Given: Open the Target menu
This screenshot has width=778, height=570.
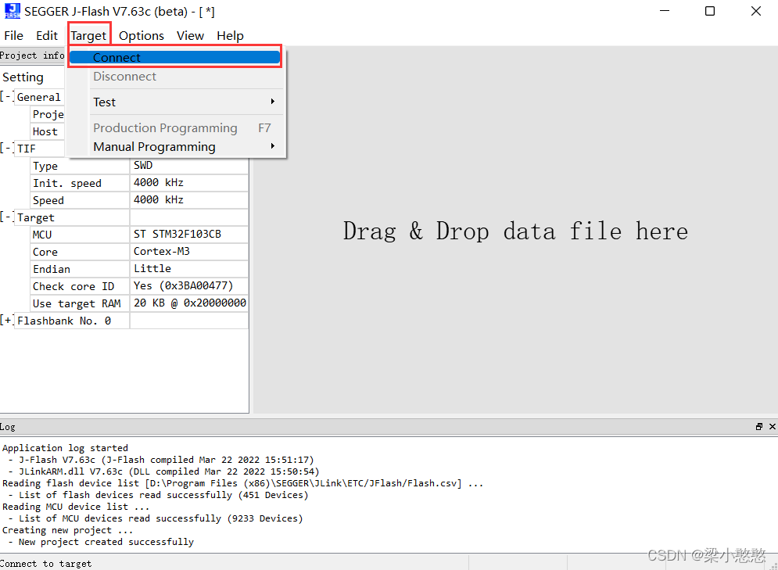Looking at the screenshot, I should pos(88,36).
